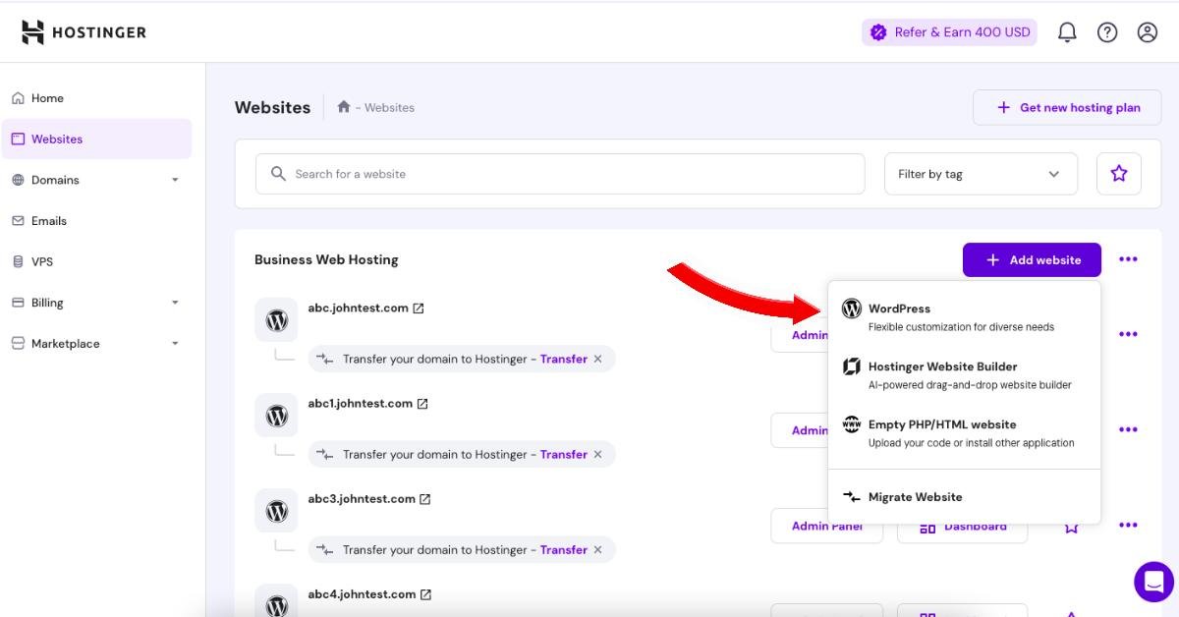Open abc.johntest.com via its external link icon
The height and width of the screenshot is (617, 1179).
point(419,308)
